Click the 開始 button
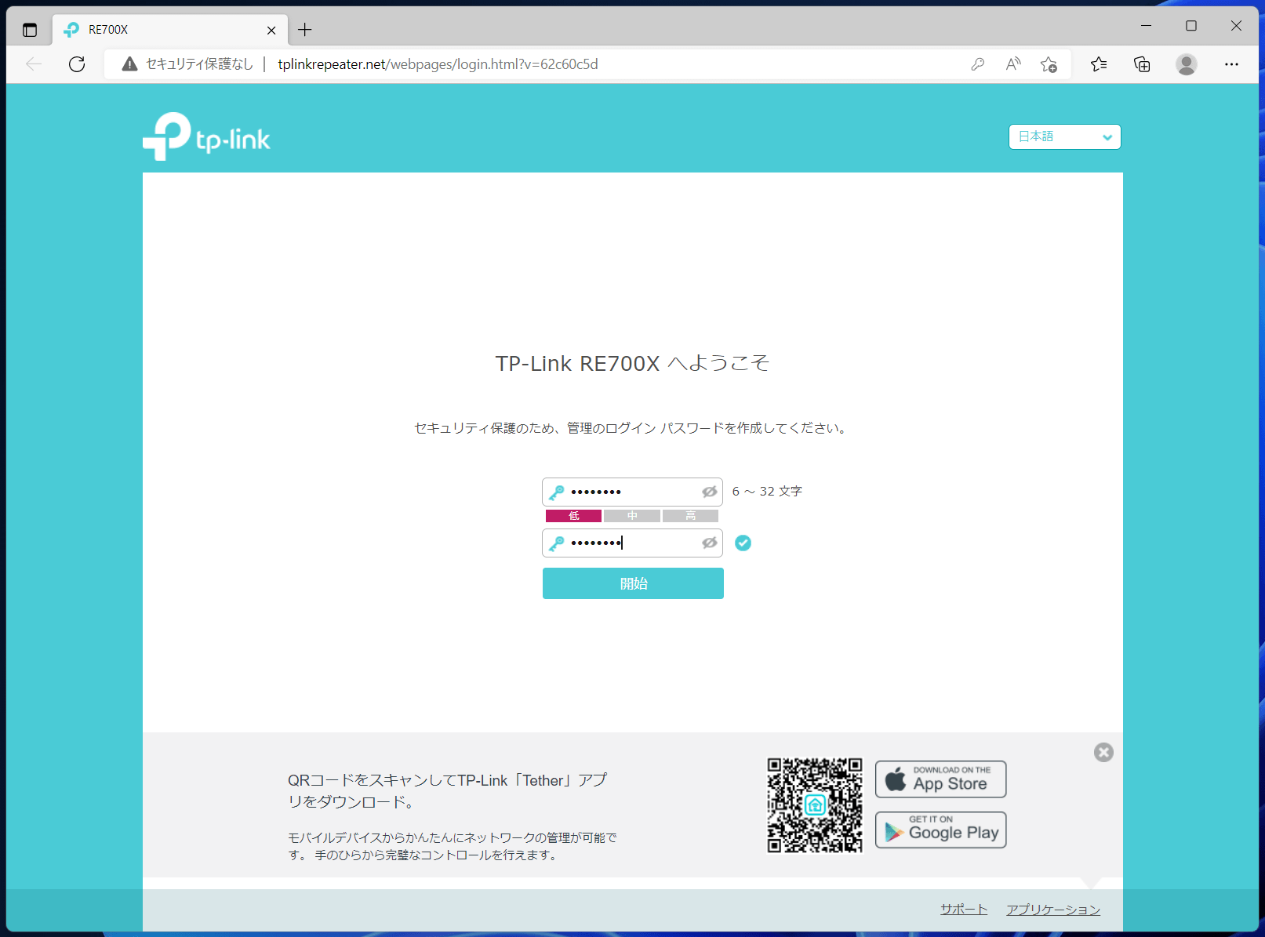The image size is (1265, 937). [633, 583]
